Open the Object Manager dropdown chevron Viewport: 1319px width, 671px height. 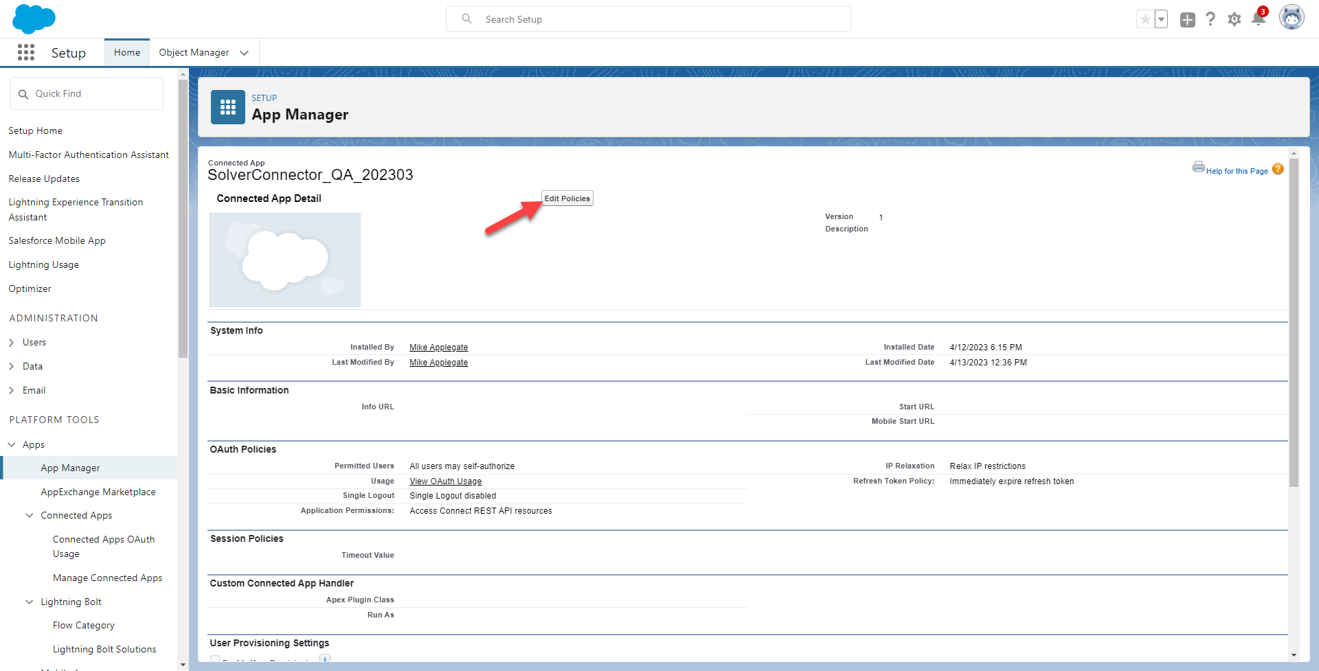click(244, 53)
